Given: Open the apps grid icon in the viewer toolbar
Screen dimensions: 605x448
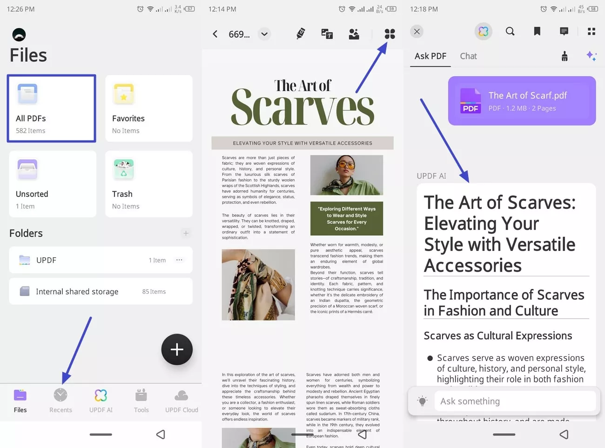Looking at the screenshot, I should [390, 33].
